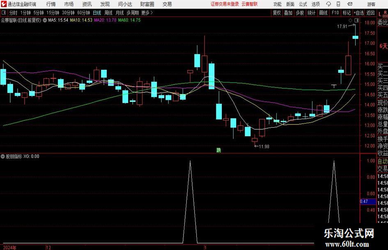
Task: Switch to the 5分钟 period tab
Action: [39, 13]
